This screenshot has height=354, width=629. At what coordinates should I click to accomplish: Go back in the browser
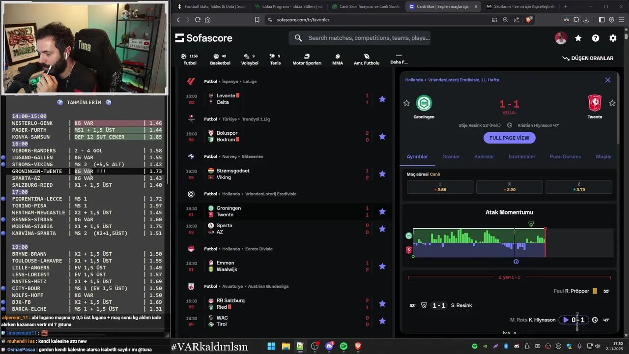pos(178,20)
